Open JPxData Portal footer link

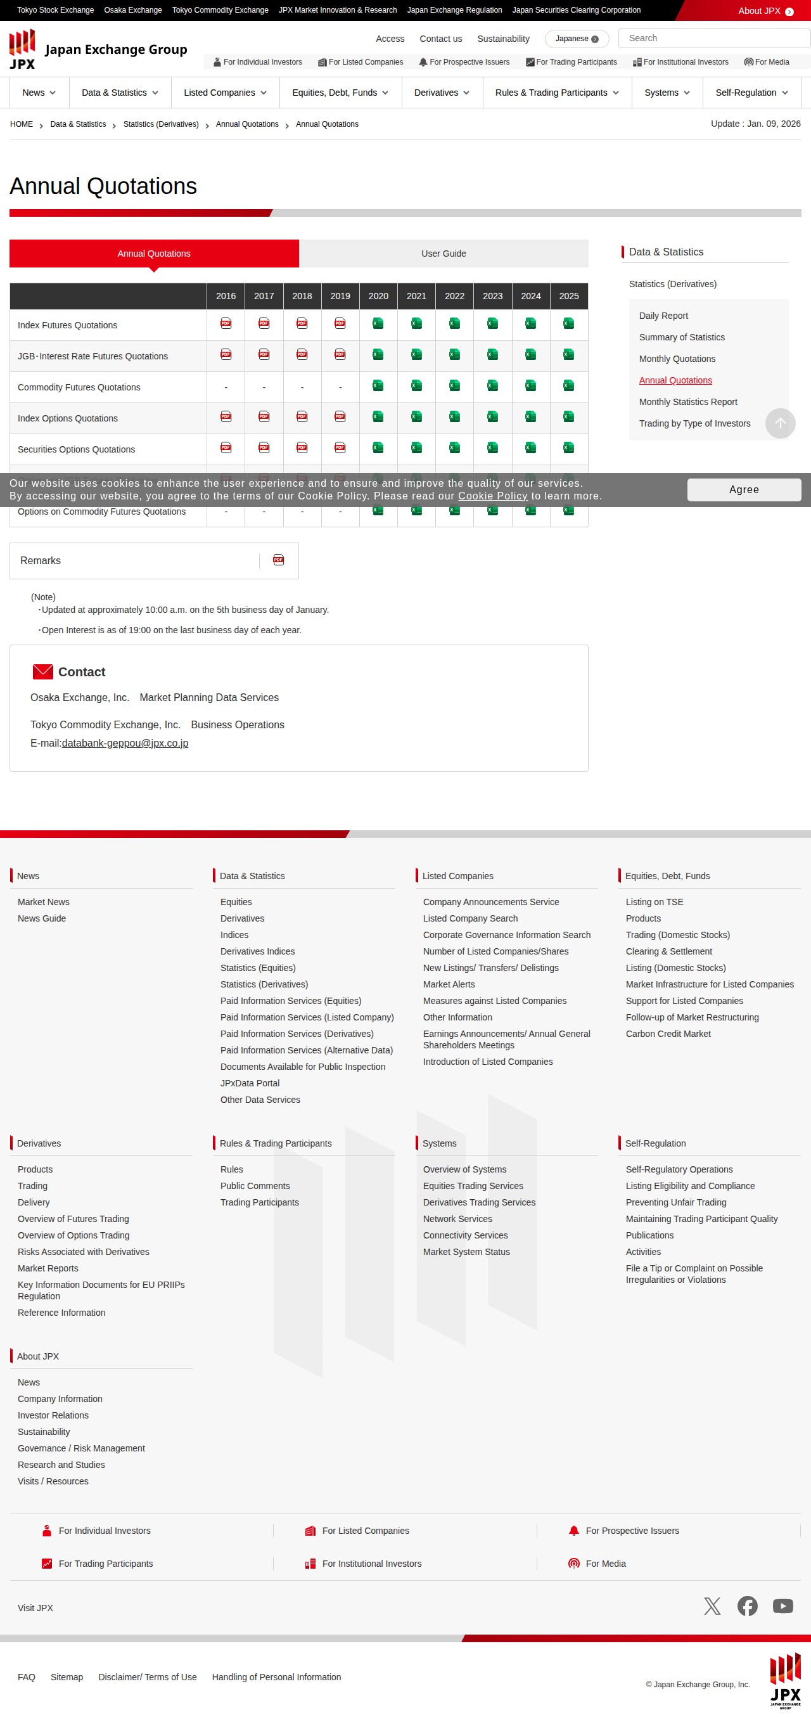pos(250,1083)
